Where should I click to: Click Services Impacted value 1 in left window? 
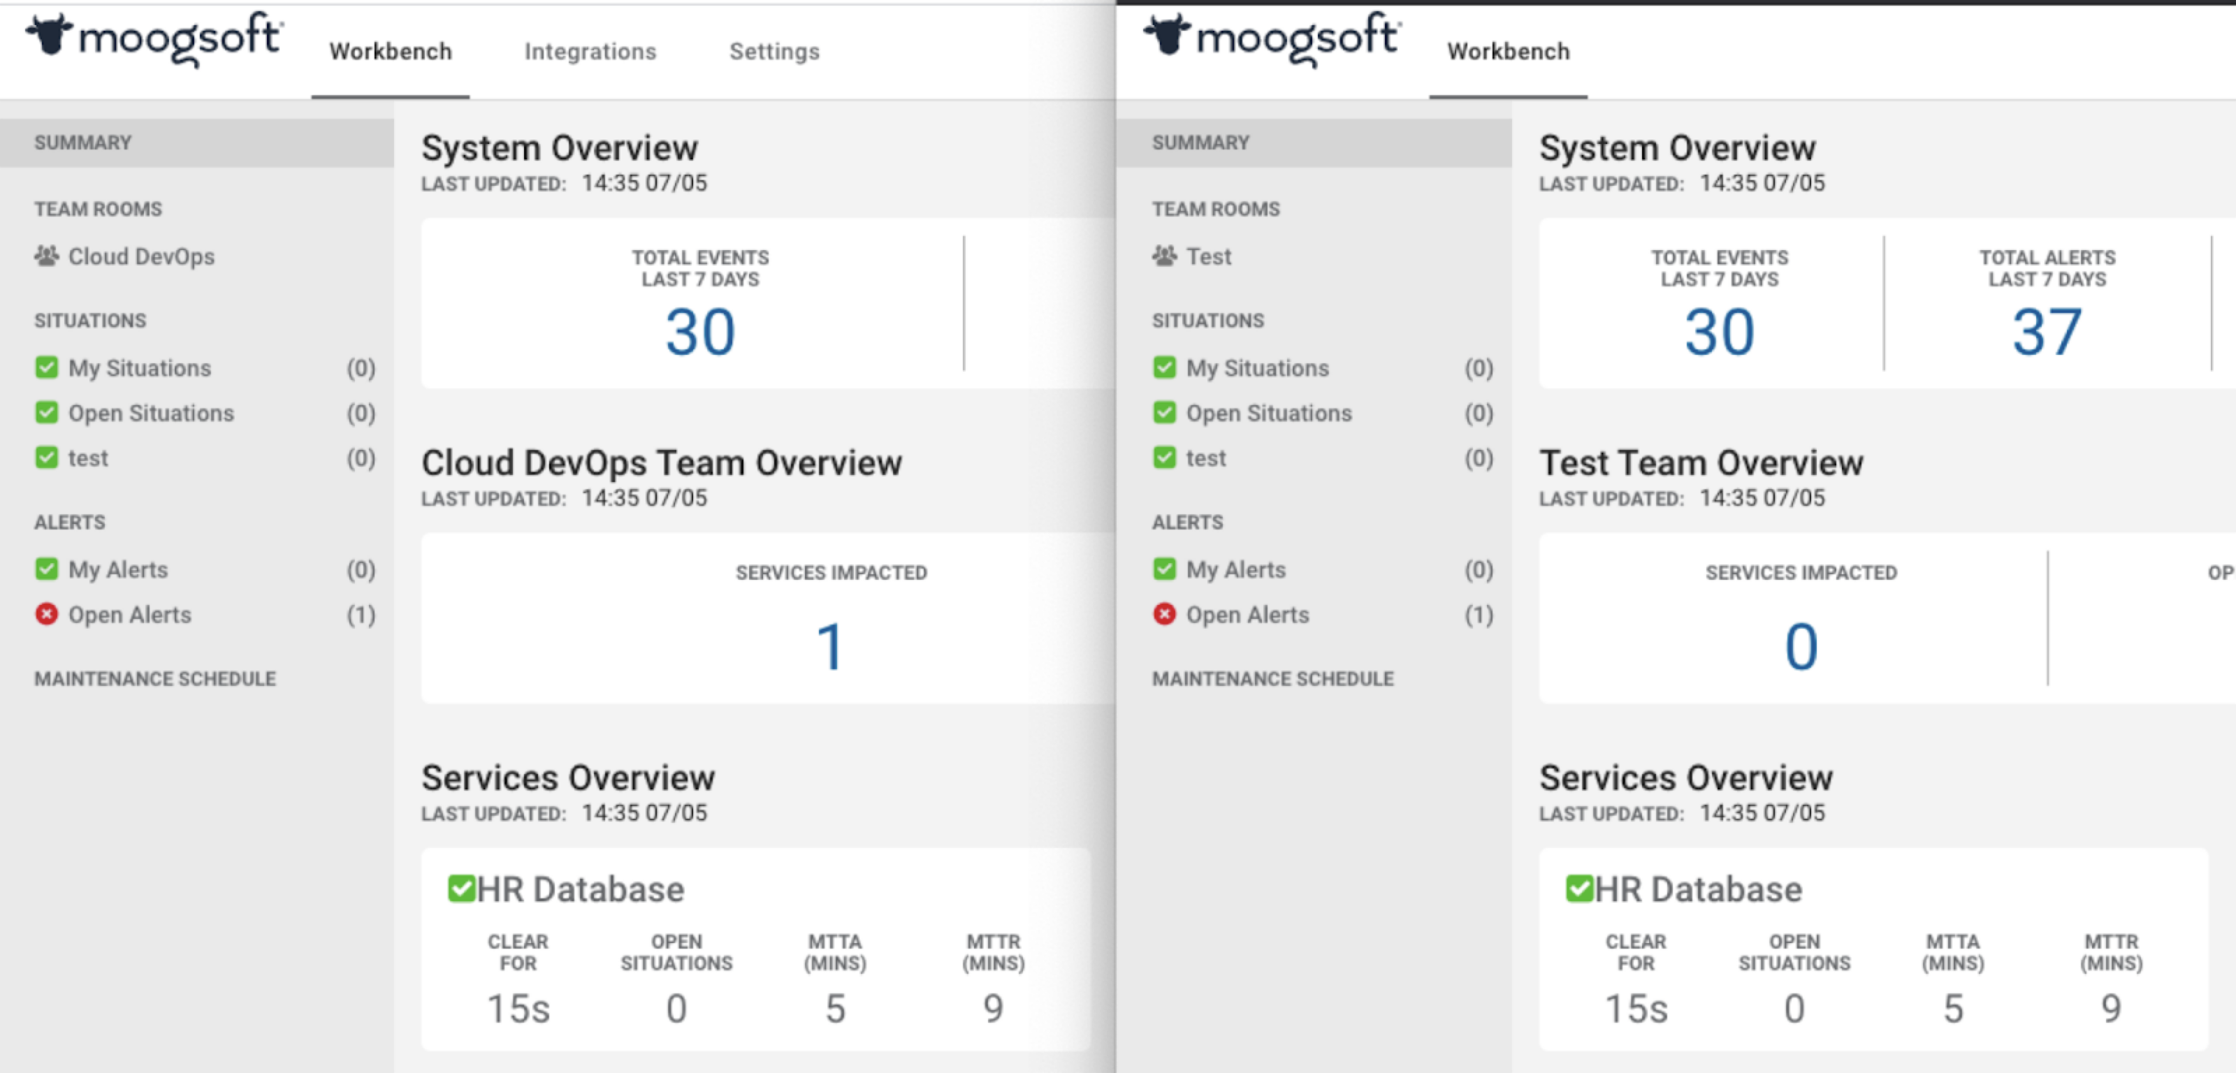pyautogui.click(x=831, y=648)
